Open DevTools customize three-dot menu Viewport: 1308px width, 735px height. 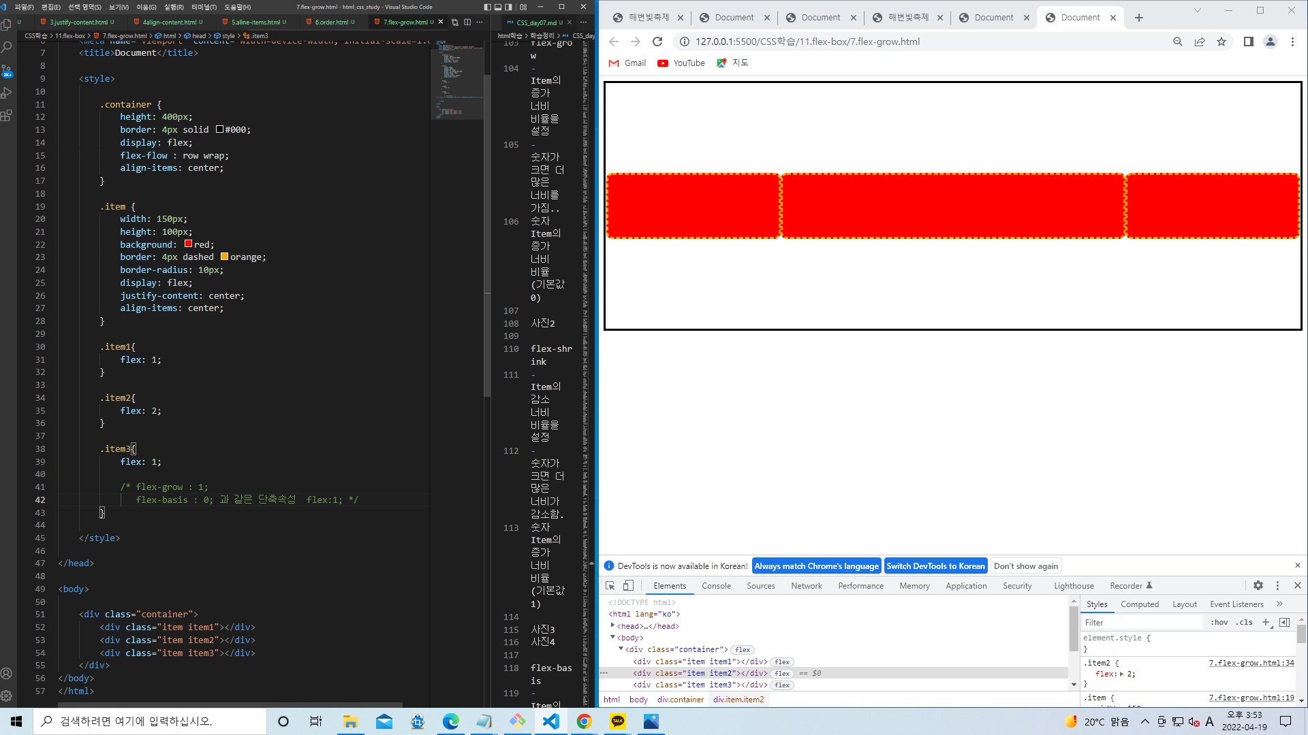tap(1278, 585)
